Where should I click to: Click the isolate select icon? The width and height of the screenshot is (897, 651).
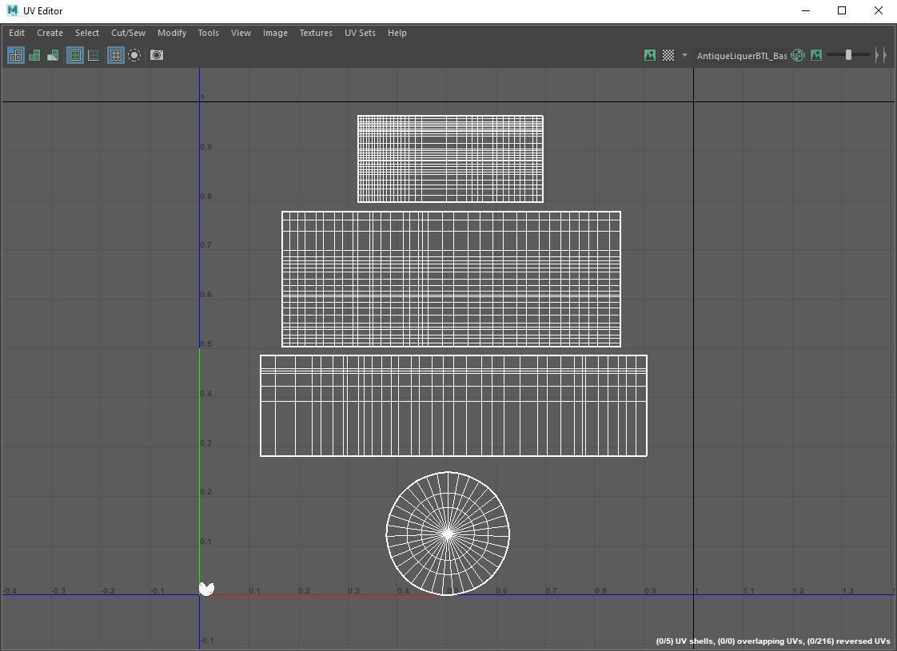[134, 55]
